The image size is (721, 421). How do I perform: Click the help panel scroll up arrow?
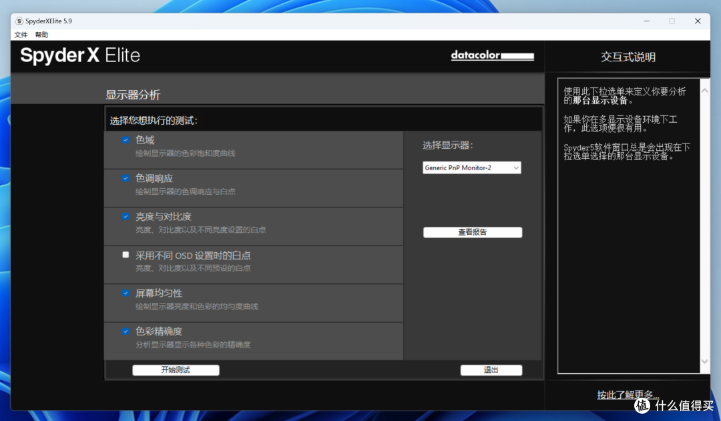[x=704, y=91]
